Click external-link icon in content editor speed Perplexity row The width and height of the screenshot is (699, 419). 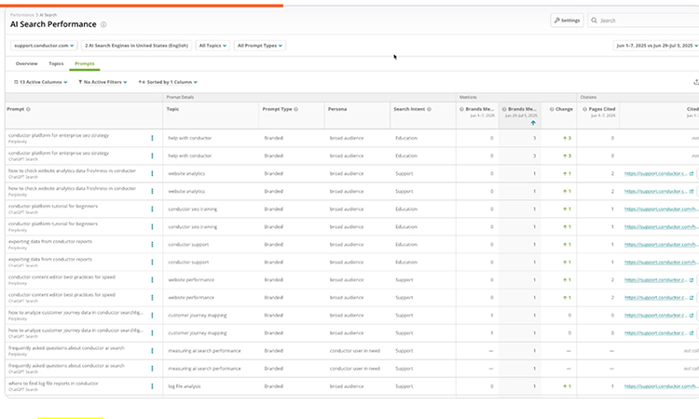pyautogui.click(x=692, y=280)
